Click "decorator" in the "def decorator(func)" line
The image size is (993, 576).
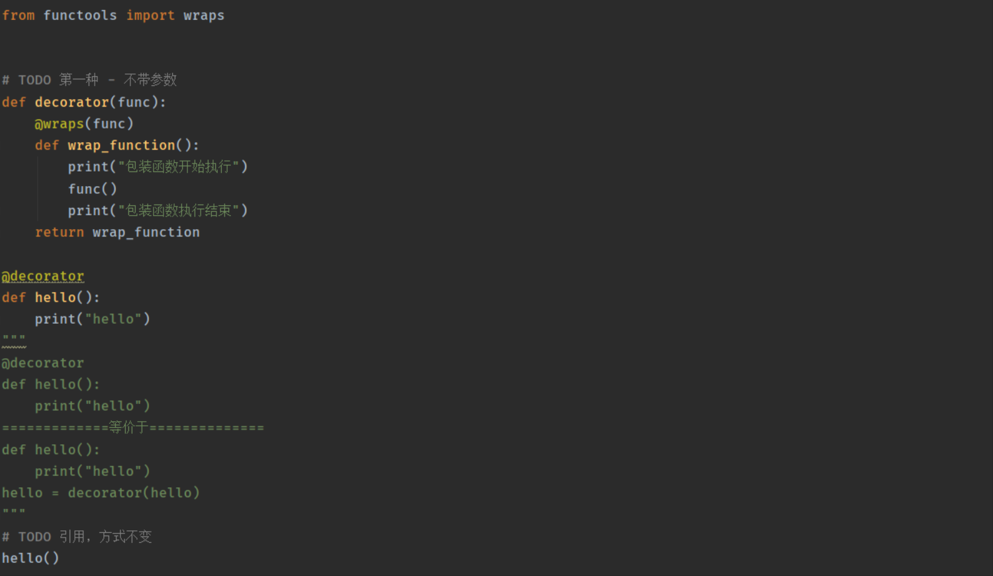point(71,102)
